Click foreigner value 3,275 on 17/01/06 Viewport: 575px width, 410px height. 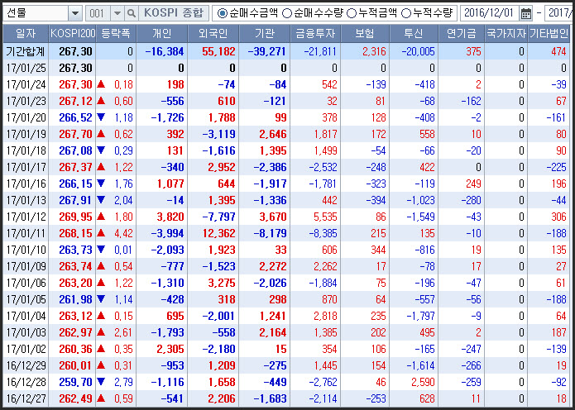(222, 284)
